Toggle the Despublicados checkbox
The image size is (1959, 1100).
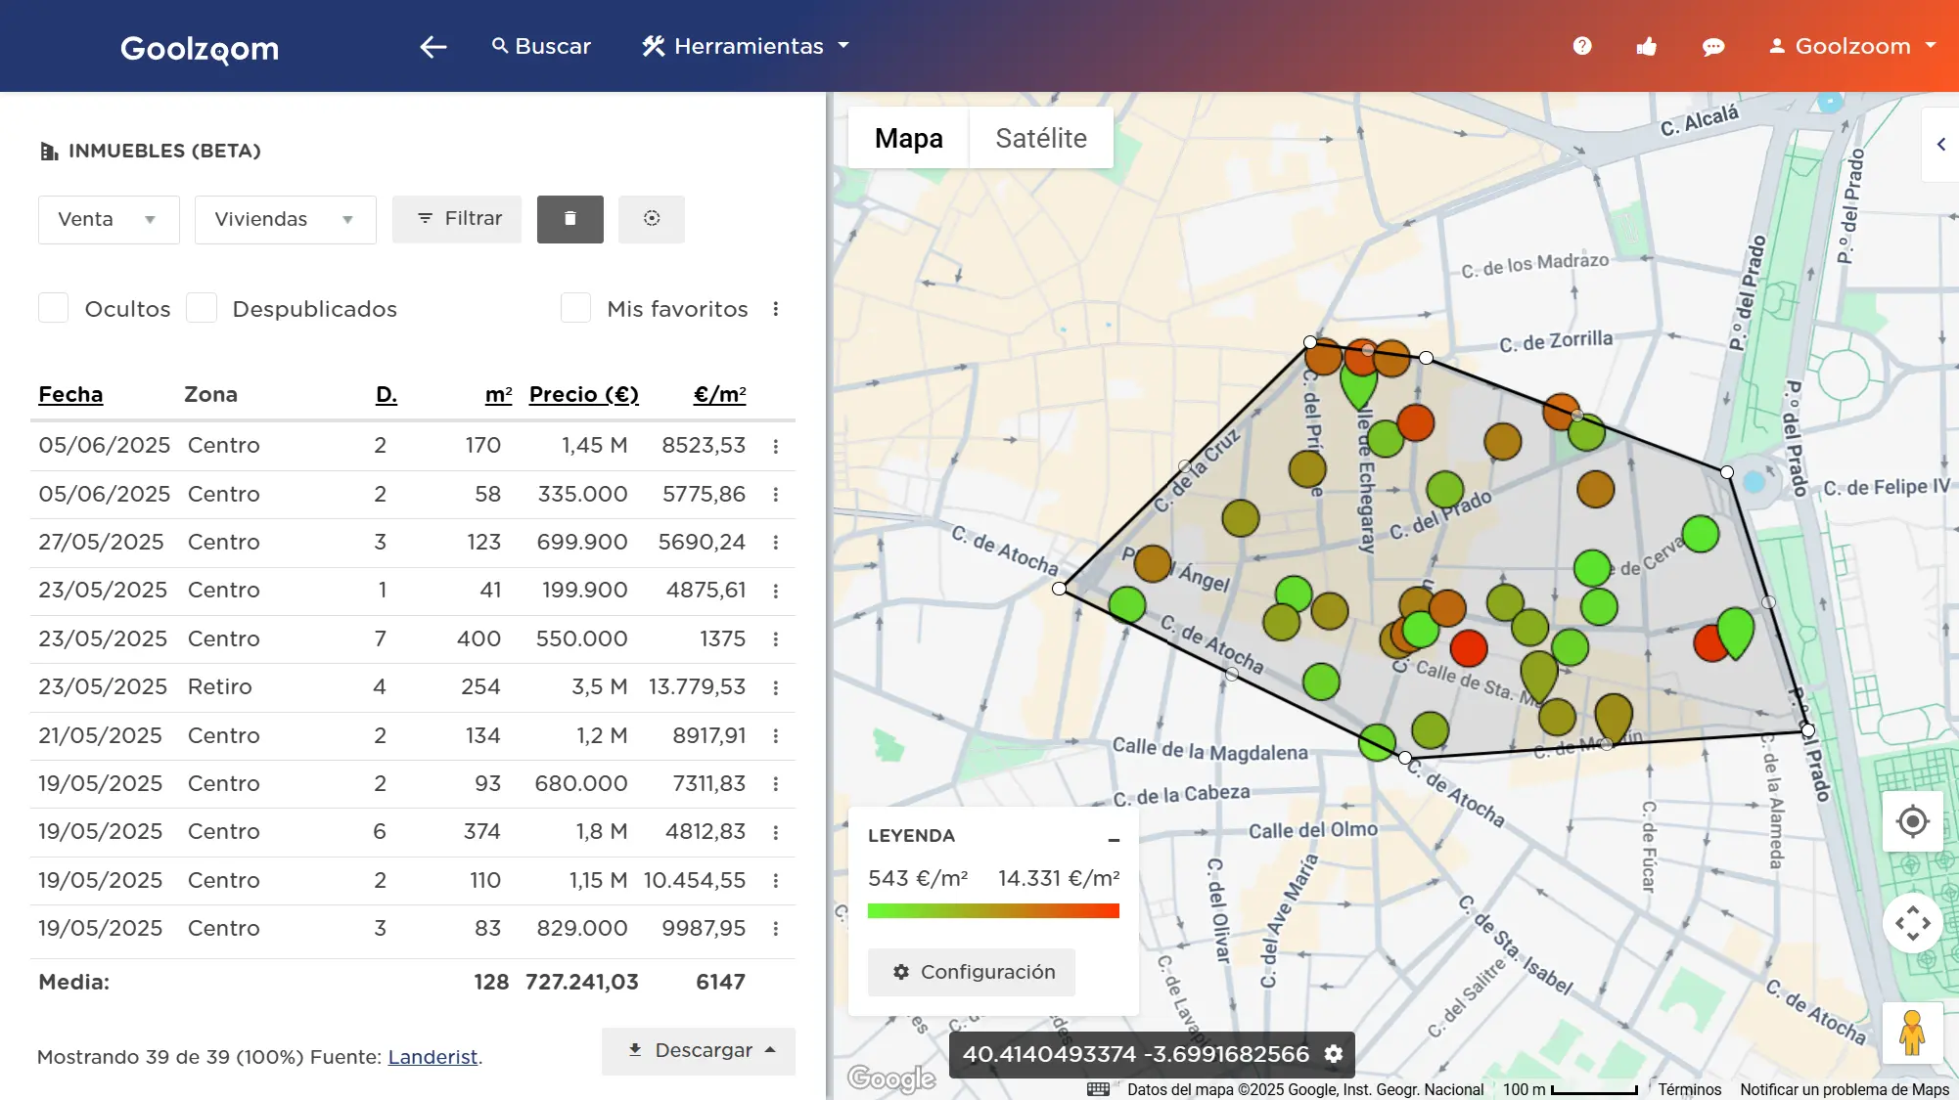coord(202,308)
